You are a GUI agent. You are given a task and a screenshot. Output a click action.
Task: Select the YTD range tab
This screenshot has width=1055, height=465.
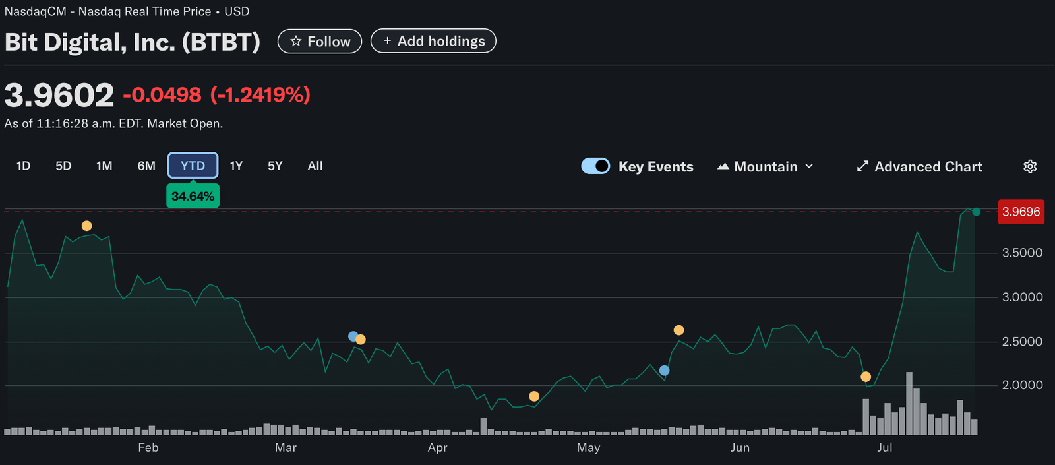pyautogui.click(x=193, y=166)
